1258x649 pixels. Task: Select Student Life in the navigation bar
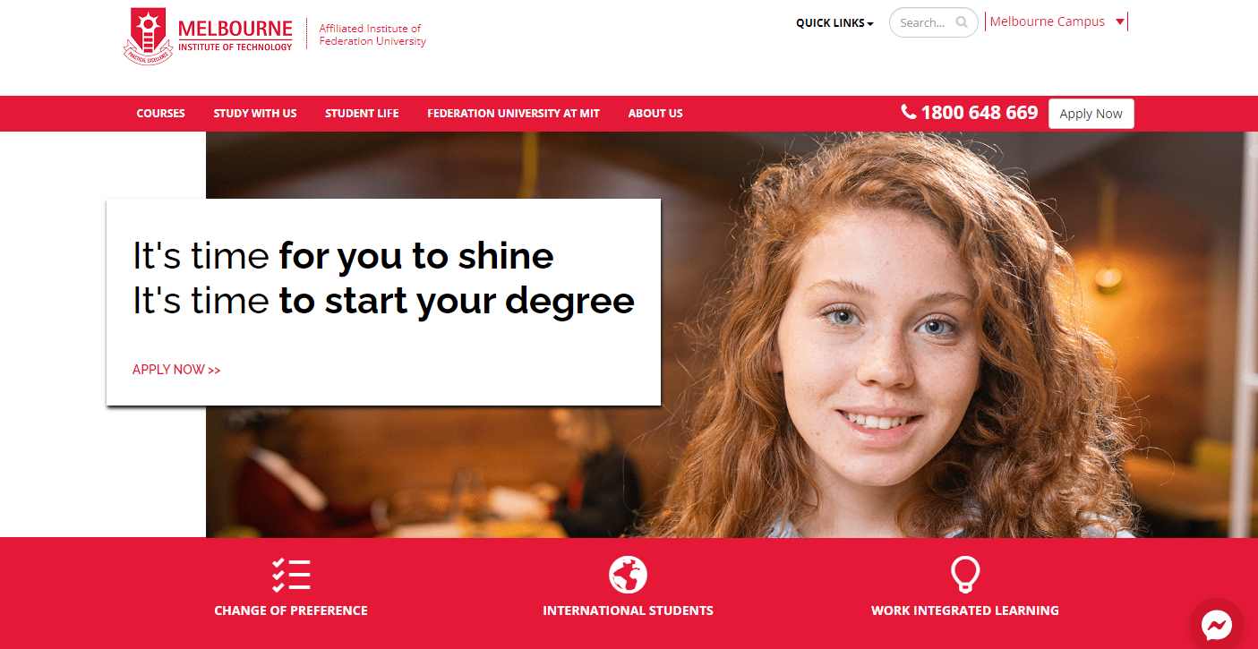362,114
